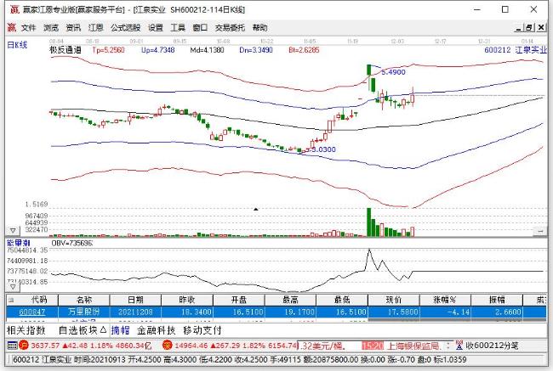Switch to the 摘帽 tab
The image size is (553, 371).
click(x=121, y=330)
